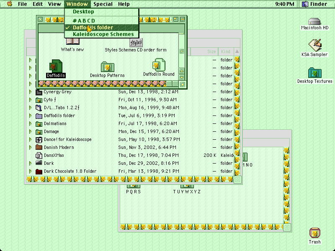This screenshot has height=251, width=335.
Task: Click the vertical scroll thumb in Daffodils window
Action: [x=182, y=51]
